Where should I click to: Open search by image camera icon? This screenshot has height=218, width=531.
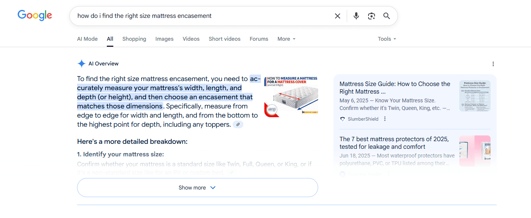point(372,16)
